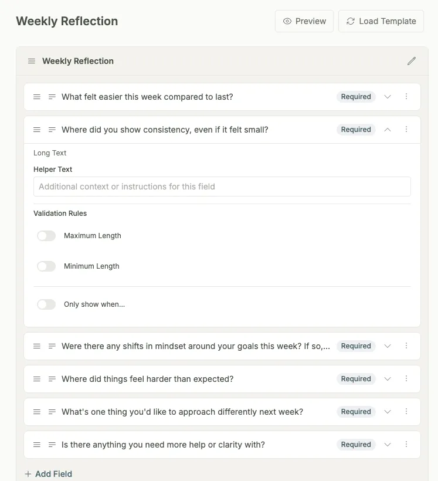This screenshot has height=481, width=438.
Task: Click long-text type icon on 'help or clarity' field
Action: point(52,445)
